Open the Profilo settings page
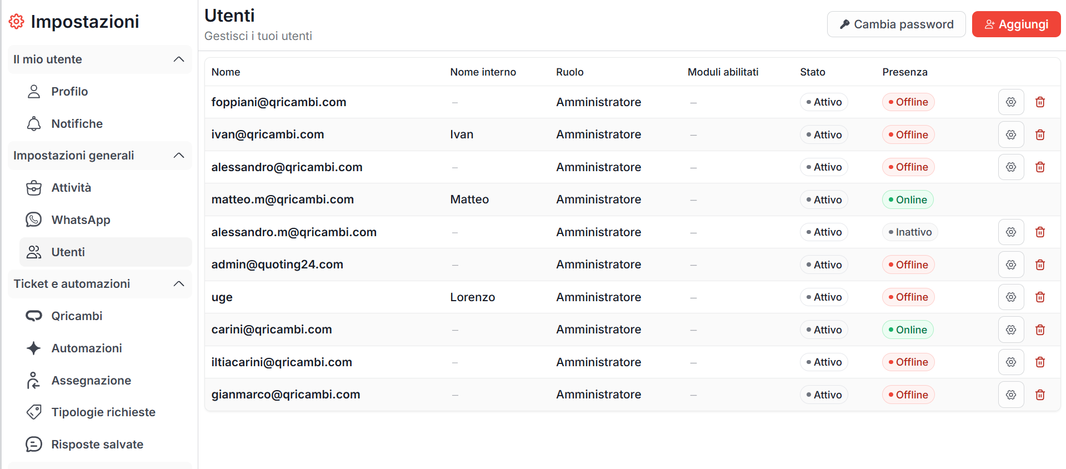 pos(69,92)
